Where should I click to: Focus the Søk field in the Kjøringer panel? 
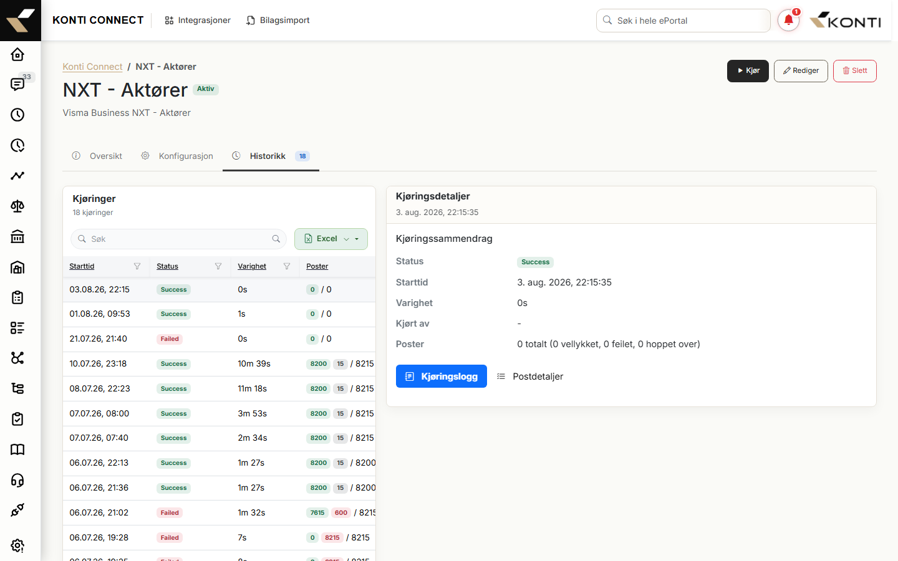point(178,239)
